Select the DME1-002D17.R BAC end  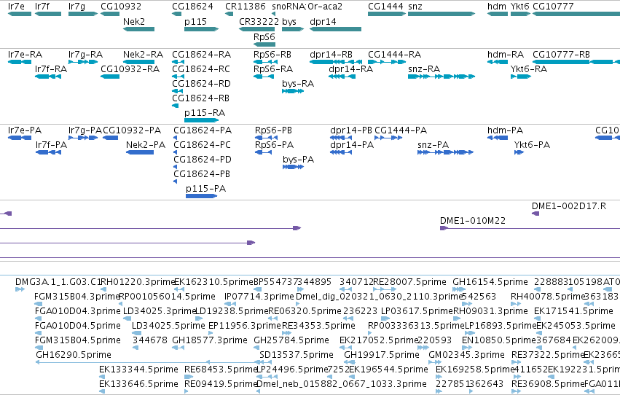coord(535,214)
